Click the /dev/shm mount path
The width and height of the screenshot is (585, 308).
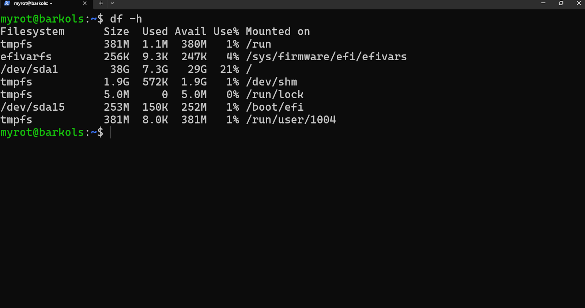click(272, 82)
